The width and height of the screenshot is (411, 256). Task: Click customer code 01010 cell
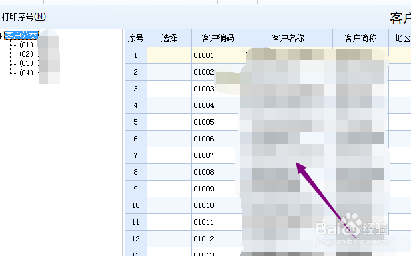coord(218,205)
